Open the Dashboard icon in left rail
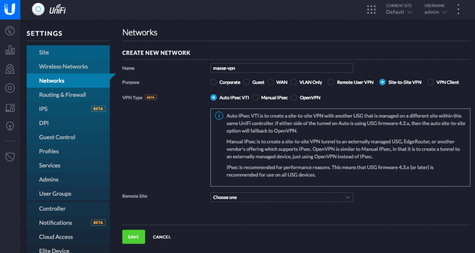Viewport: 475px width, 253px height. coord(10,30)
